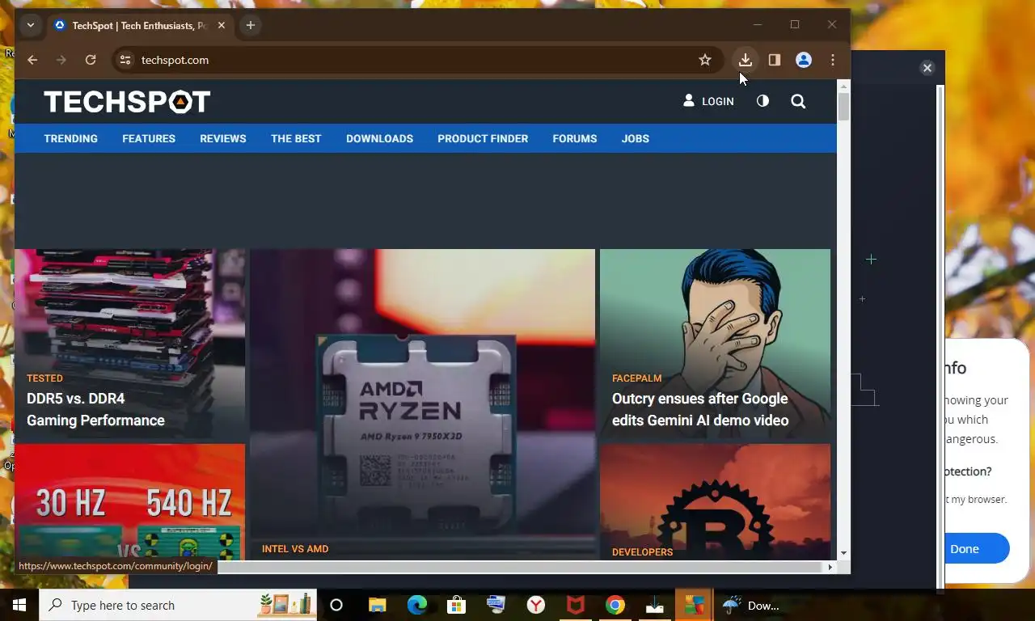Open the FEATURES menu item

click(x=149, y=138)
